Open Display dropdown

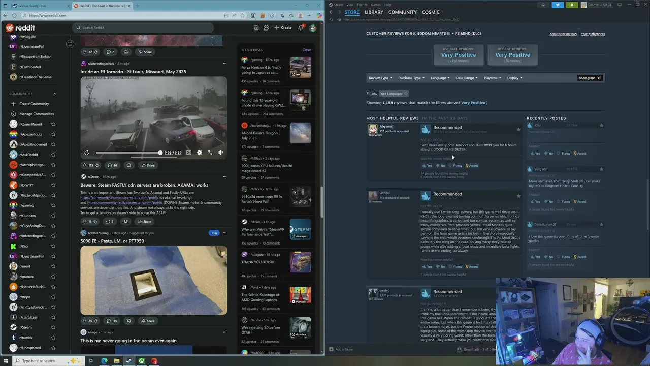514,78
